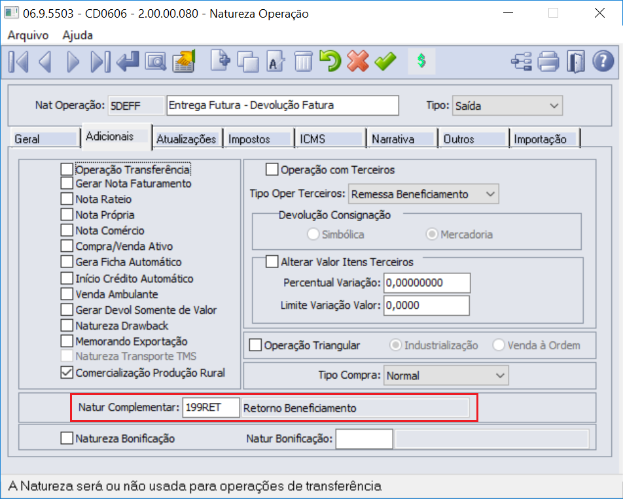Image resolution: width=623 pixels, height=499 pixels.
Task: Add new record document icon
Action: [220, 61]
